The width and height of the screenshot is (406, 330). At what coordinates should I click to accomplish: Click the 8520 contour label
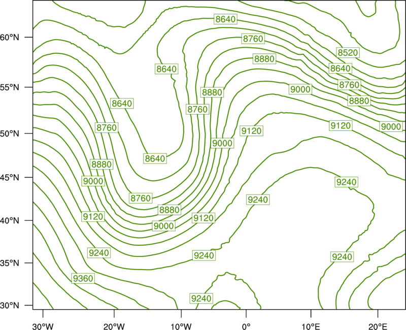click(348, 53)
